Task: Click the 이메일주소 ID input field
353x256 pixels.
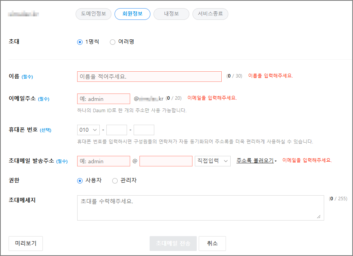Action: [104, 99]
